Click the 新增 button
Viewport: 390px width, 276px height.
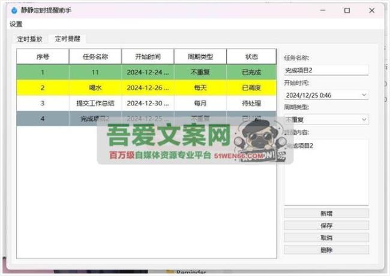[x=326, y=214]
